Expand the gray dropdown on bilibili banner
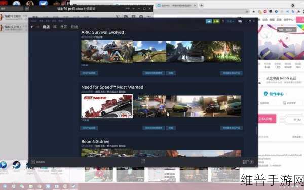The width and height of the screenshot is (304, 190). click(287, 30)
